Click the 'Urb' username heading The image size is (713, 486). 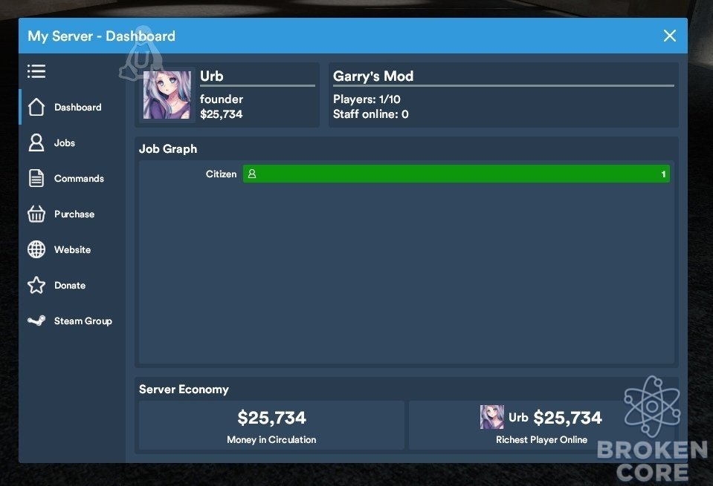[212, 76]
